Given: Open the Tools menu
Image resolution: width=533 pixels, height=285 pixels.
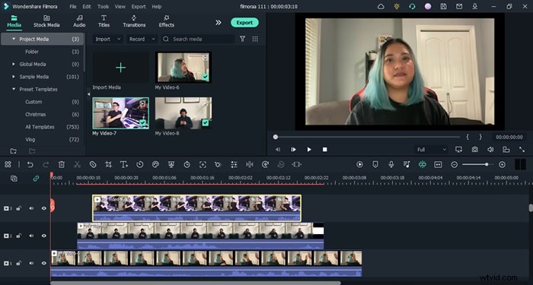Looking at the screenshot, I should click(103, 6).
